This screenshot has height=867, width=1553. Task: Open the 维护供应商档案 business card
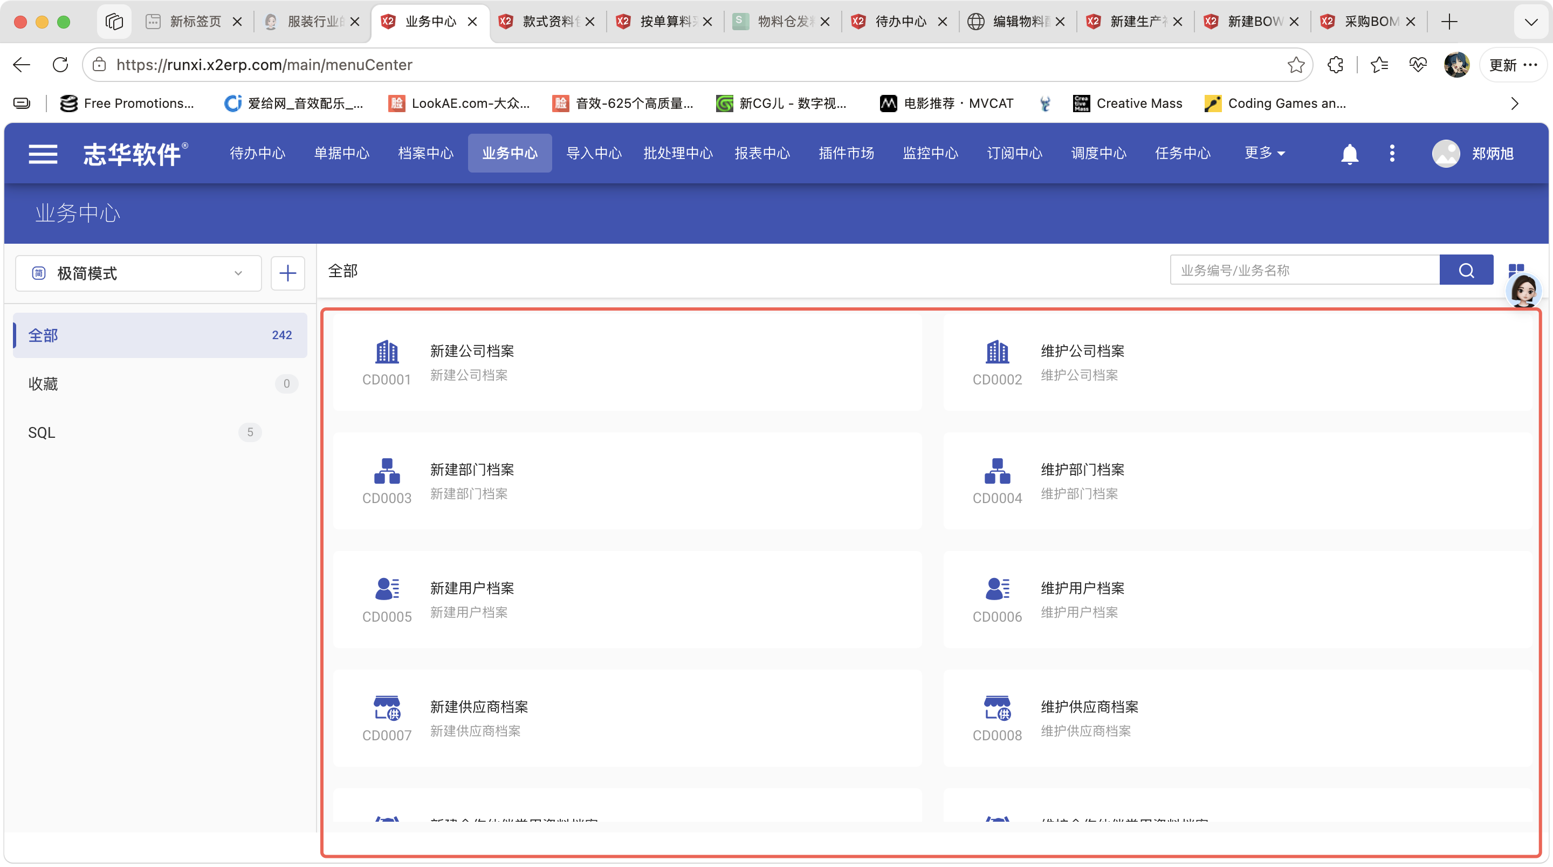pyautogui.click(x=1237, y=719)
